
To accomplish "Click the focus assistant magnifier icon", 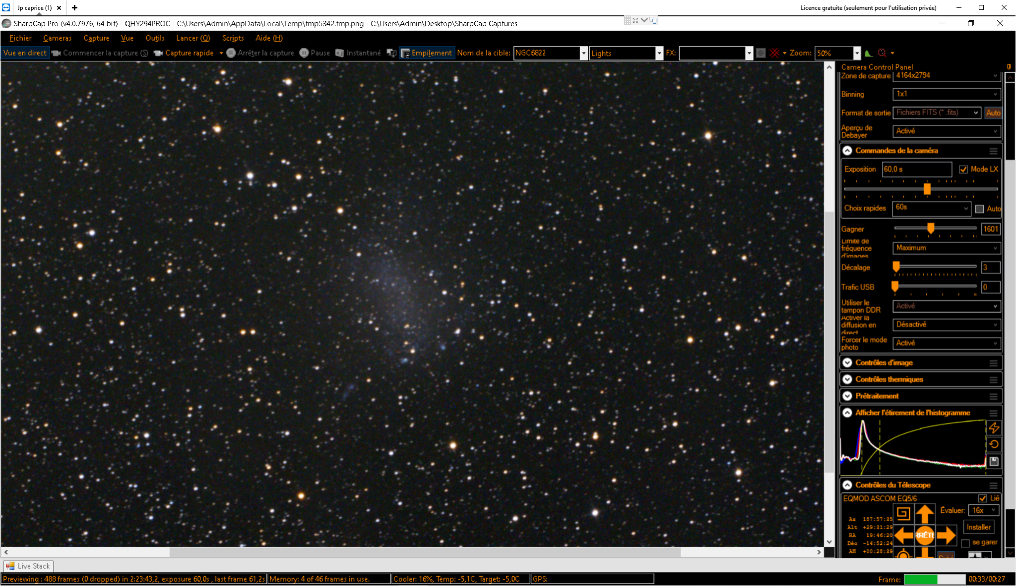I will point(882,53).
